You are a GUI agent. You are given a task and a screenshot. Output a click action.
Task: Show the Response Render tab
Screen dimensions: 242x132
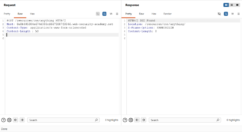point(168,14)
